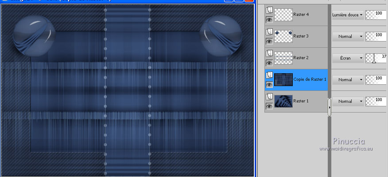
Task: Select the layer named Raster 1
Action: click(x=301, y=101)
